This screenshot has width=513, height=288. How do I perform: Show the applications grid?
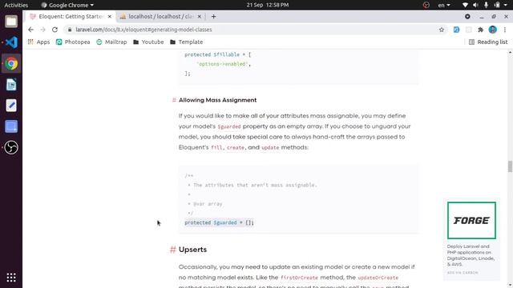pos(11,278)
